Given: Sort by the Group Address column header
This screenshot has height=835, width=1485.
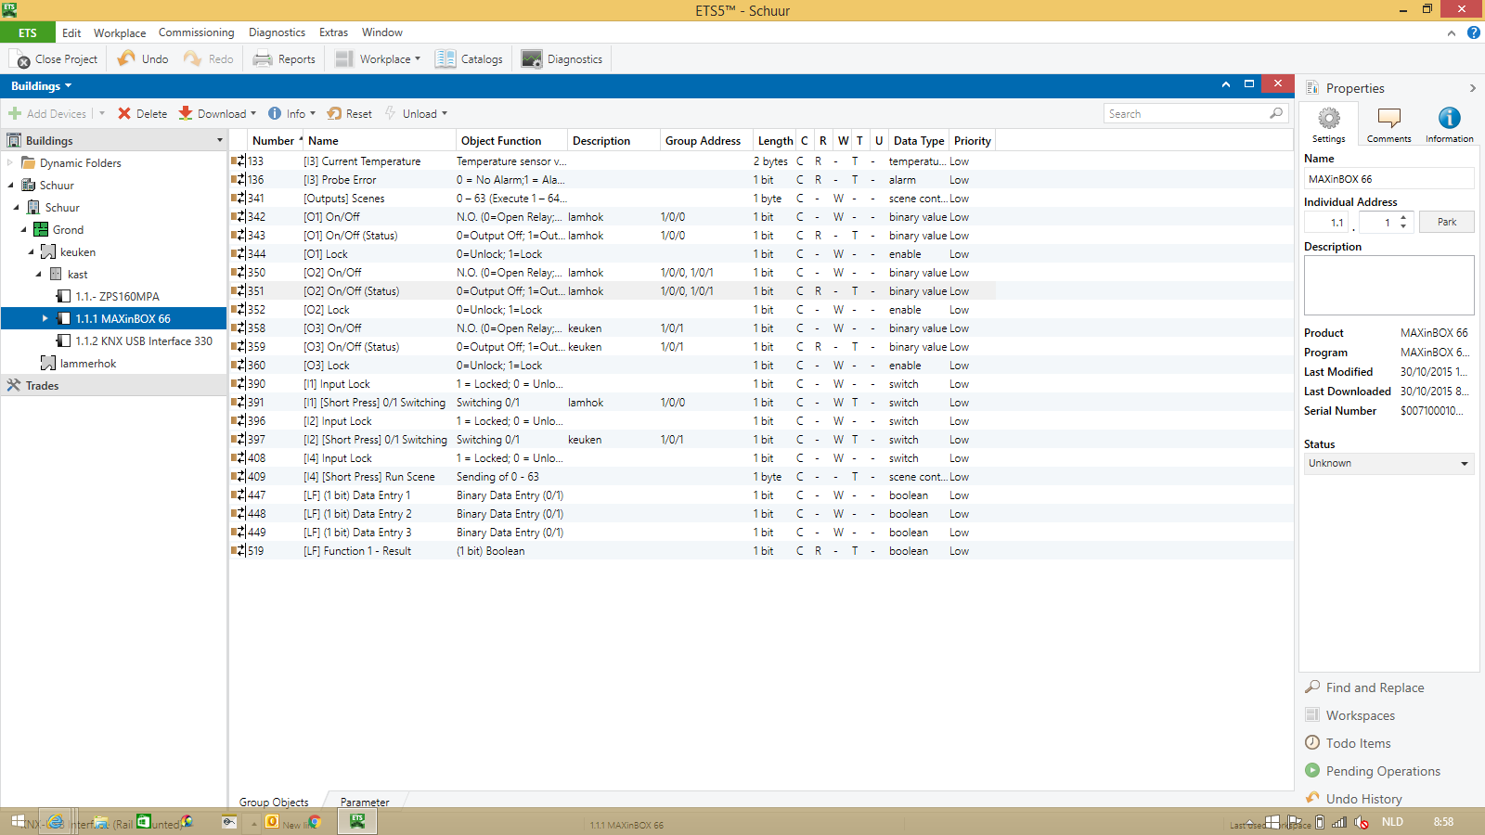Looking at the screenshot, I should coord(703,141).
